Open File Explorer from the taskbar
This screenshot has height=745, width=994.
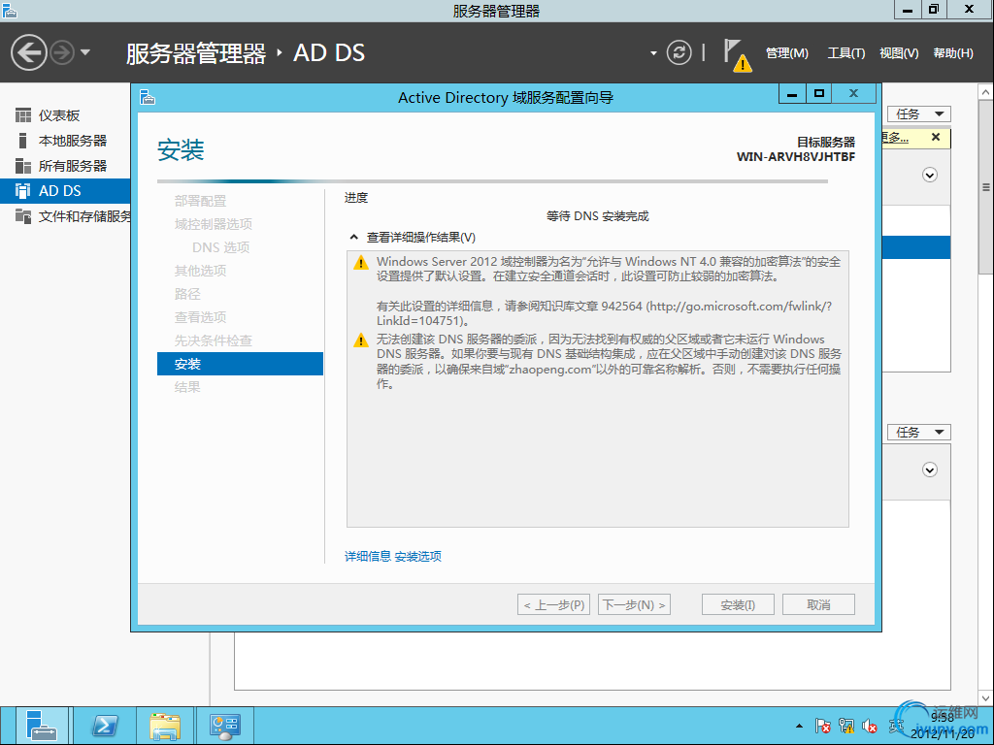165,726
